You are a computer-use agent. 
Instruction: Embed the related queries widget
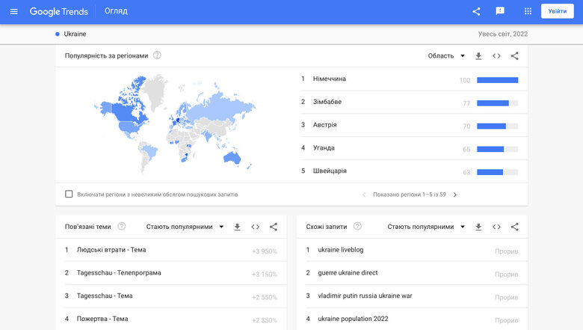(496, 227)
